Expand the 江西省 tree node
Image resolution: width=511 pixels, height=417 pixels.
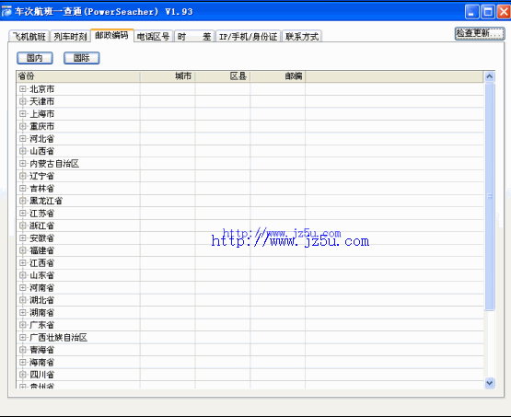click(22, 262)
